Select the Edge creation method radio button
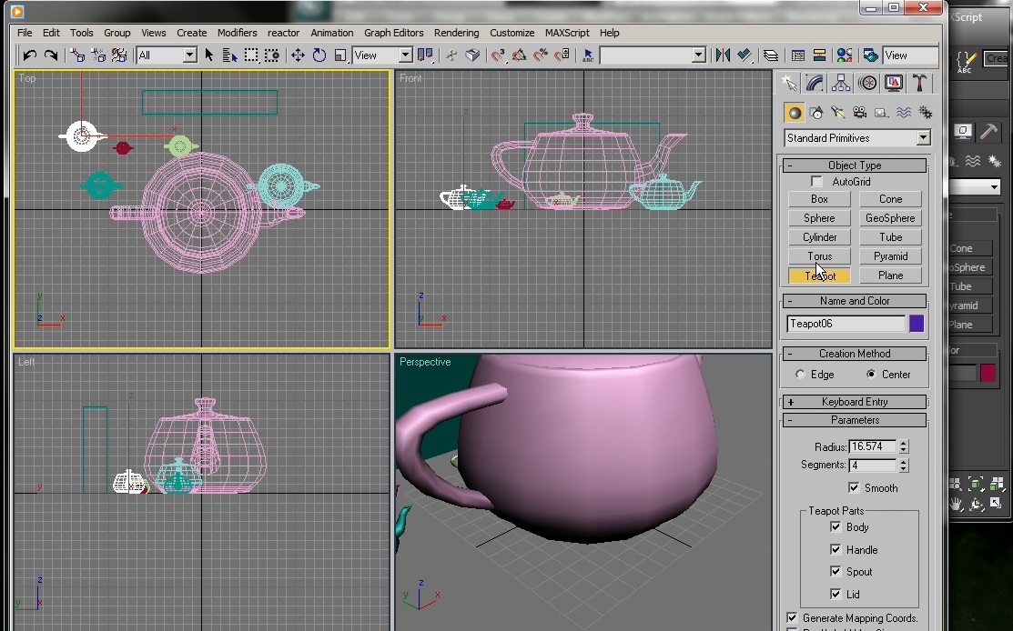1013x631 pixels. point(800,374)
